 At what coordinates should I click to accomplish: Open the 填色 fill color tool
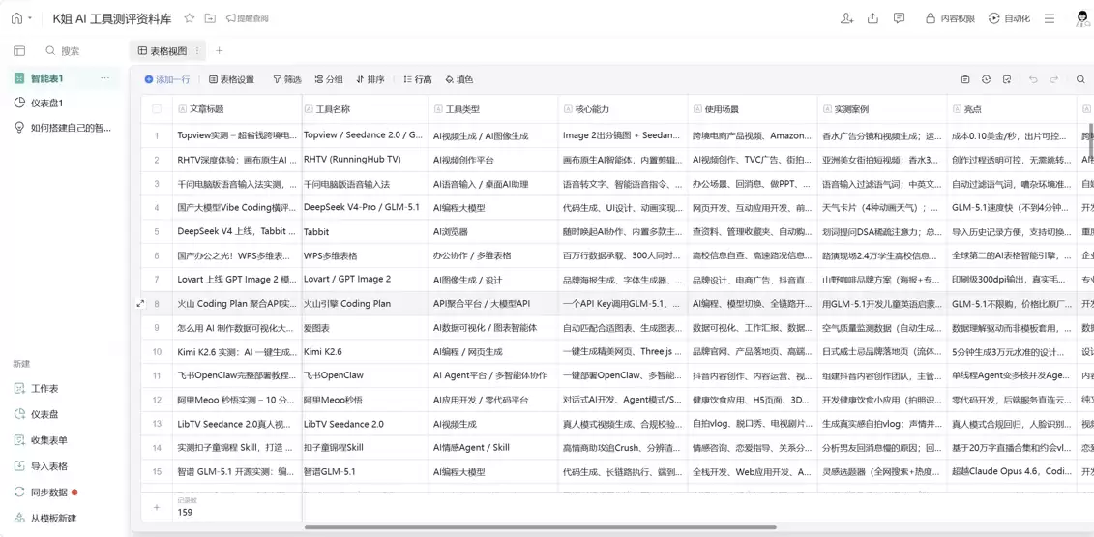[x=459, y=79]
